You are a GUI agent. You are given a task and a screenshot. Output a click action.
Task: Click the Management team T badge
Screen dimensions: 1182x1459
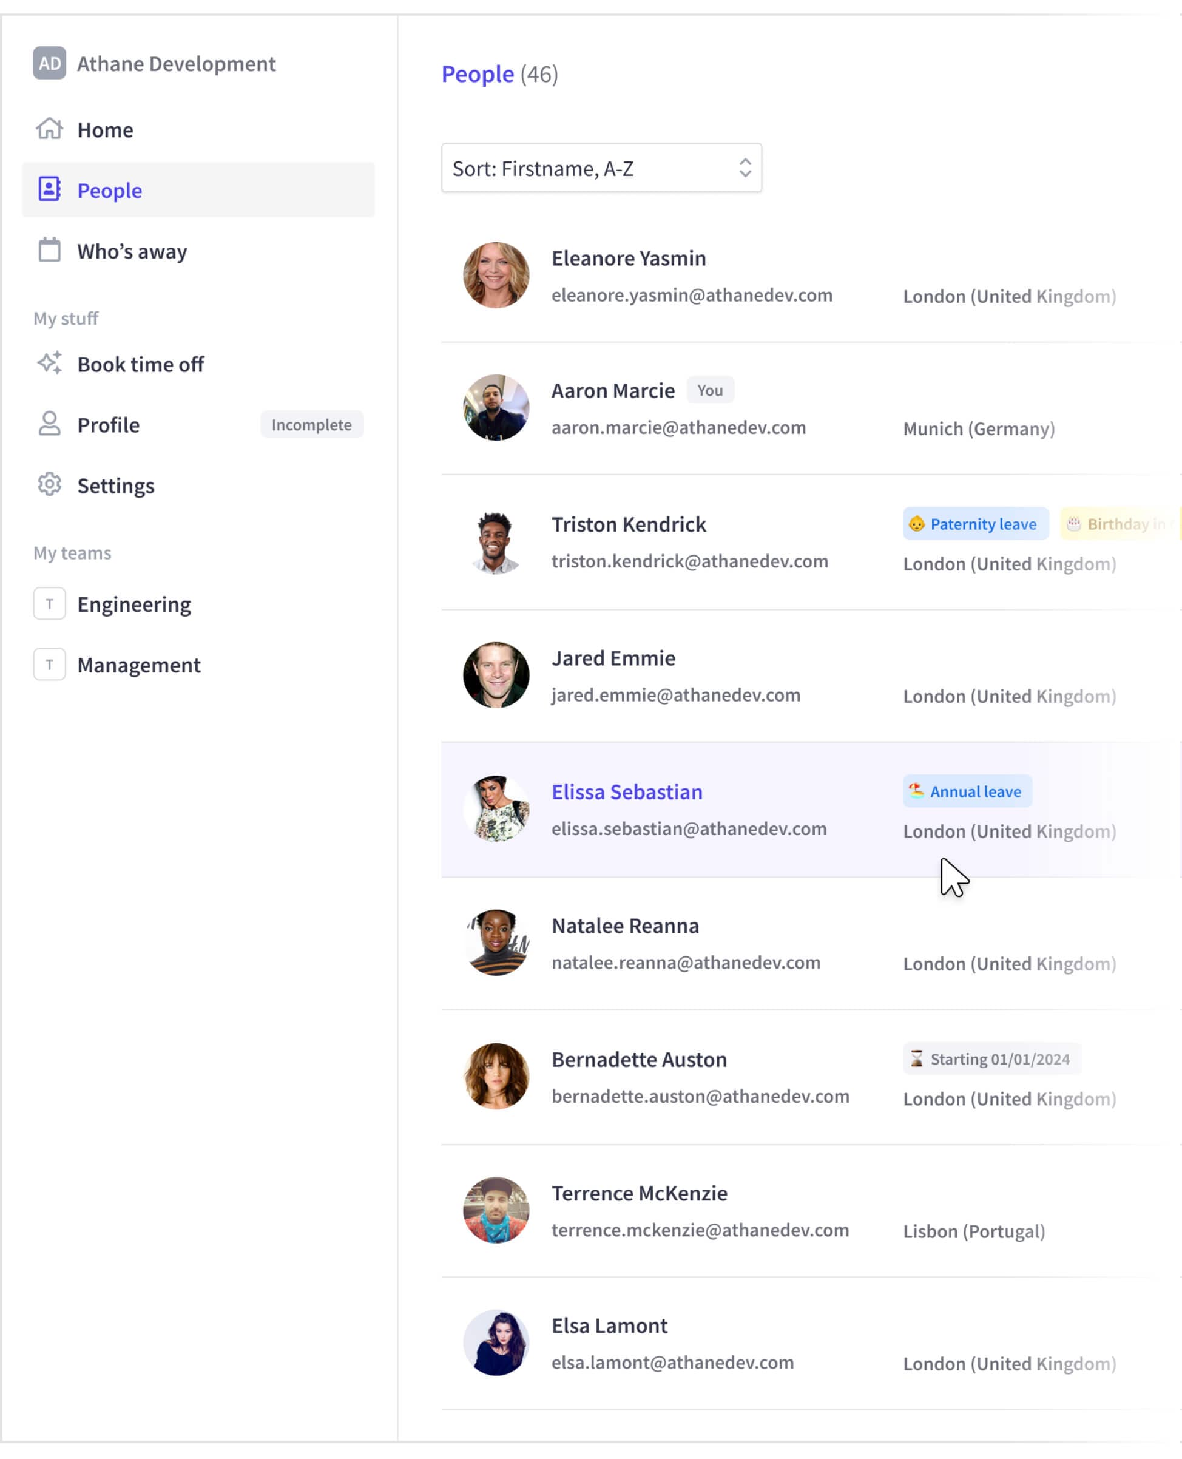tap(50, 664)
